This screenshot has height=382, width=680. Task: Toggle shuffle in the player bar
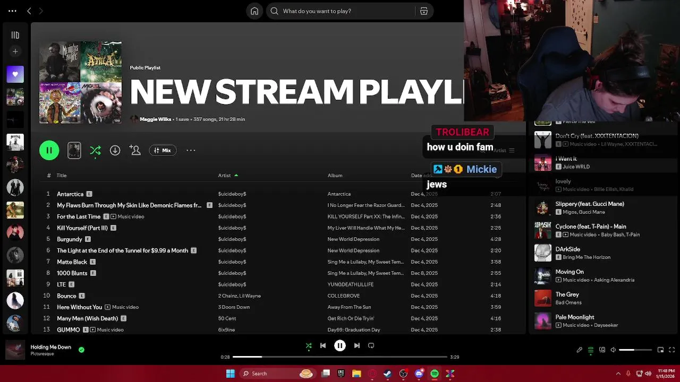(x=309, y=346)
